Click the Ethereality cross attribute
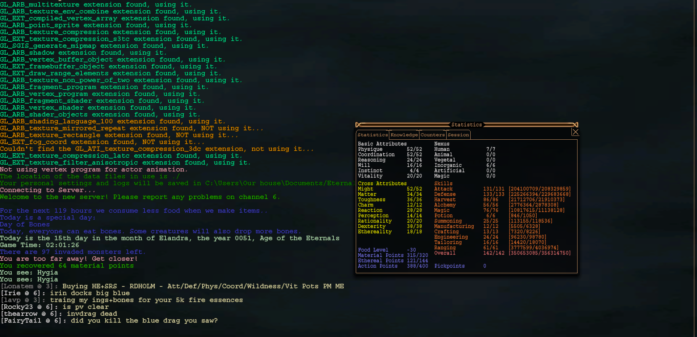This screenshot has width=697, height=337. pos(374,232)
